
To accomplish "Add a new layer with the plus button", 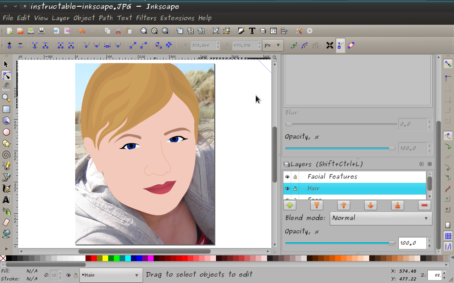I will pyautogui.click(x=289, y=205).
